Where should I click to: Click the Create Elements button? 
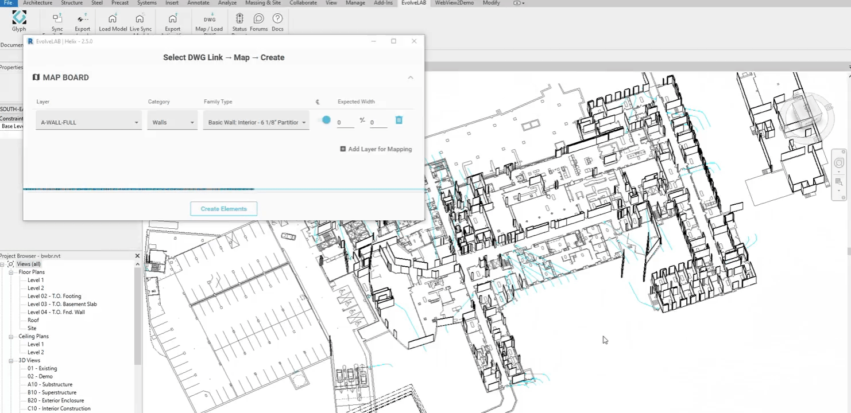223,209
